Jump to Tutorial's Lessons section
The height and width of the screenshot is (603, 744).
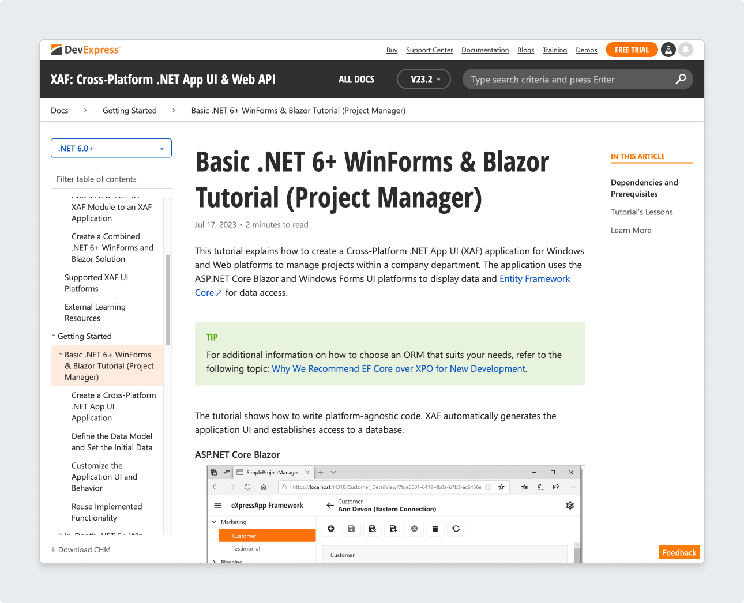point(642,212)
